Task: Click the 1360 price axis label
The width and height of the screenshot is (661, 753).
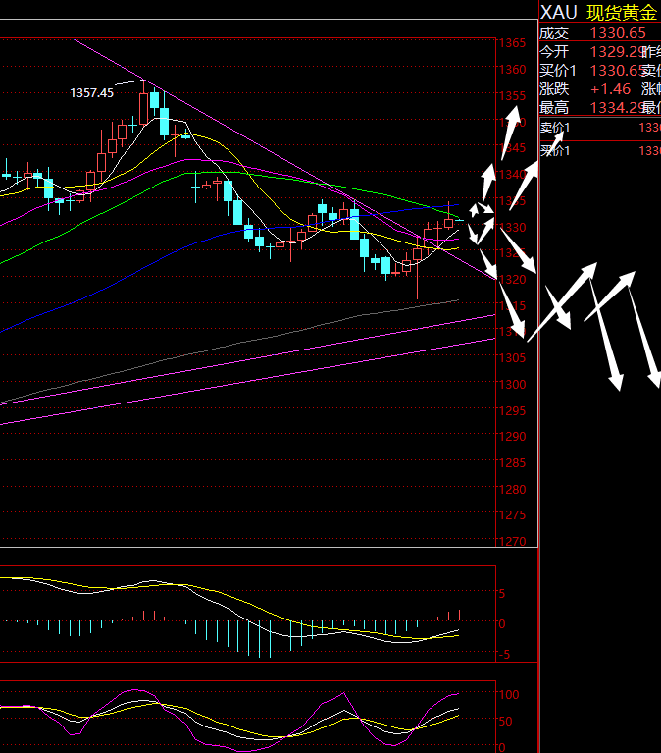Action: (512, 70)
